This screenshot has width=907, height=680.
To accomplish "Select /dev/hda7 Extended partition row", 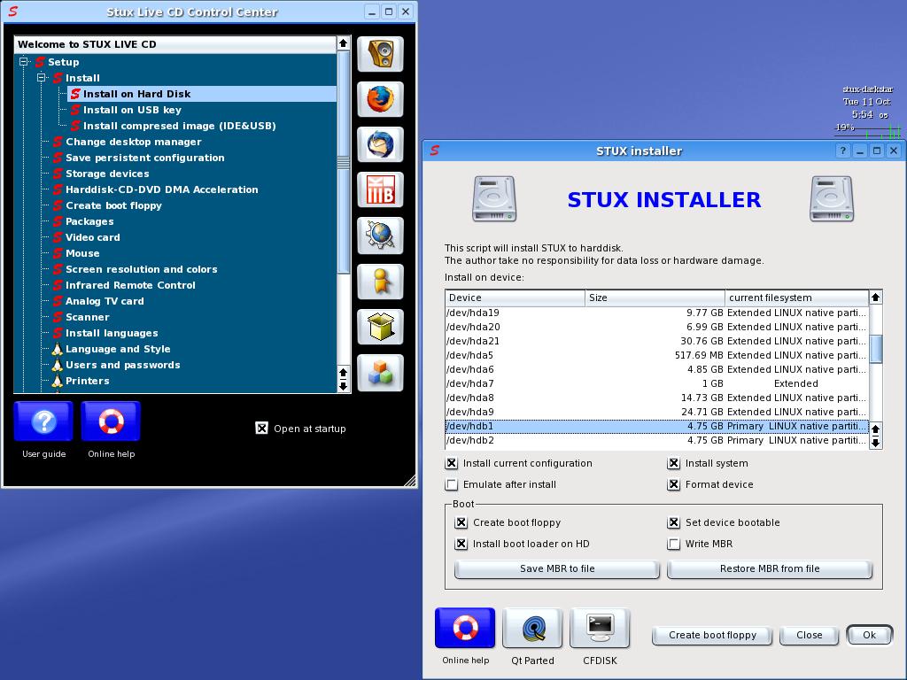I will tap(657, 383).
